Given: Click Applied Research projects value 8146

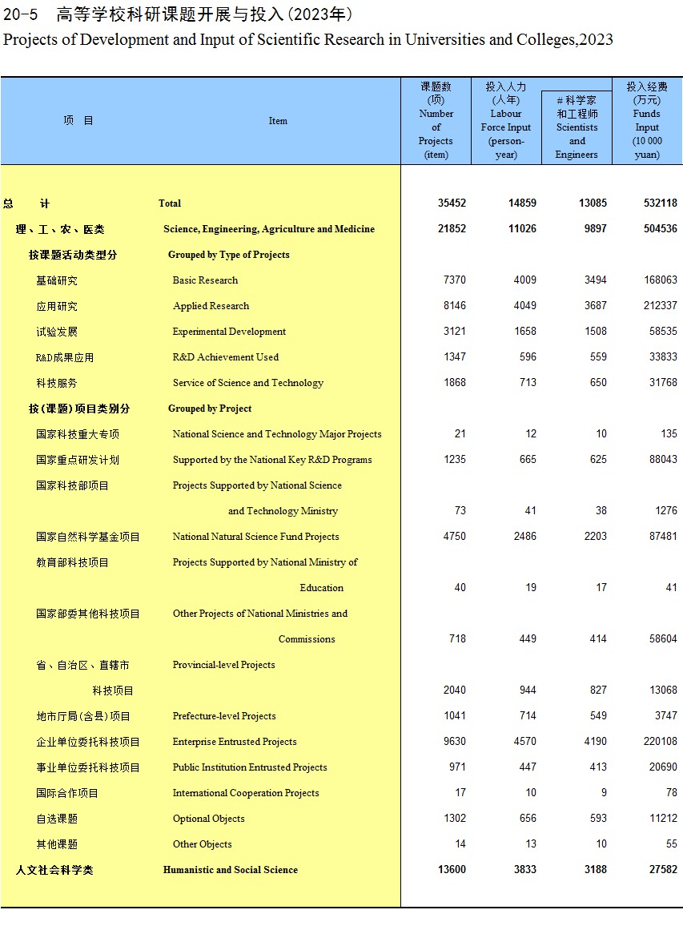Looking at the screenshot, I should click(454, 305).
